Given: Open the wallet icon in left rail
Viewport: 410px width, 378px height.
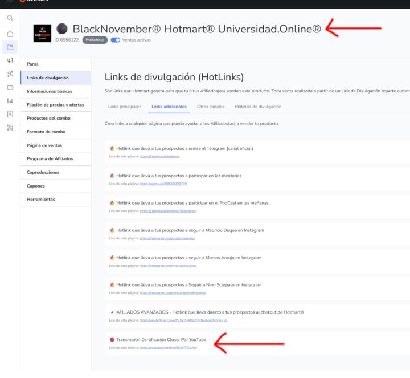Looking at the screenshot, I should click(x=10, y=87).
